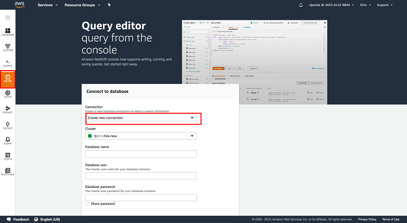View Alarms from sidebar bell
407x223 pixels.
(8, 141)
